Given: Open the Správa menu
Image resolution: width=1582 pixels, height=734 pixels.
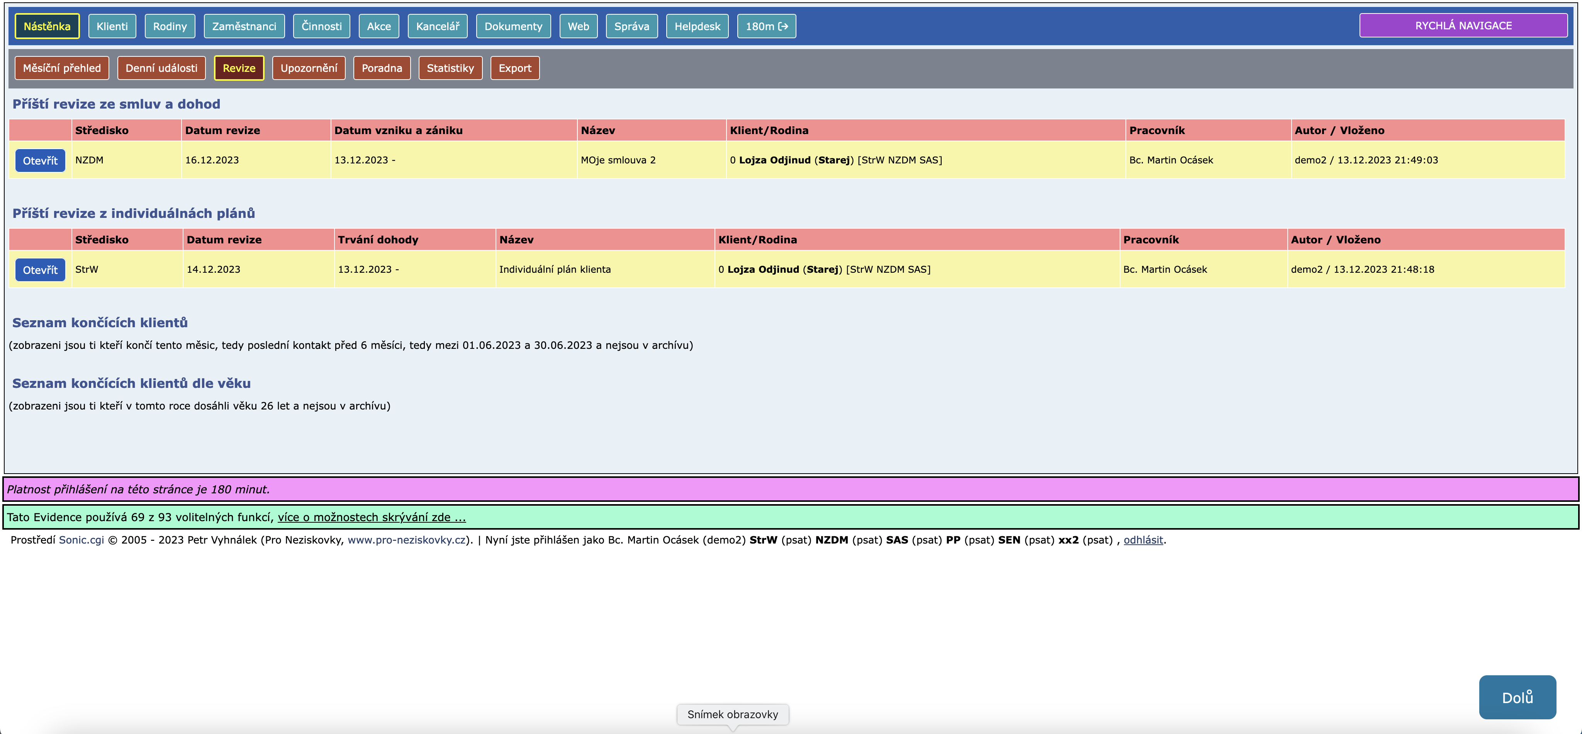Looking at the screenshot, I should click(x=631, y=26).
